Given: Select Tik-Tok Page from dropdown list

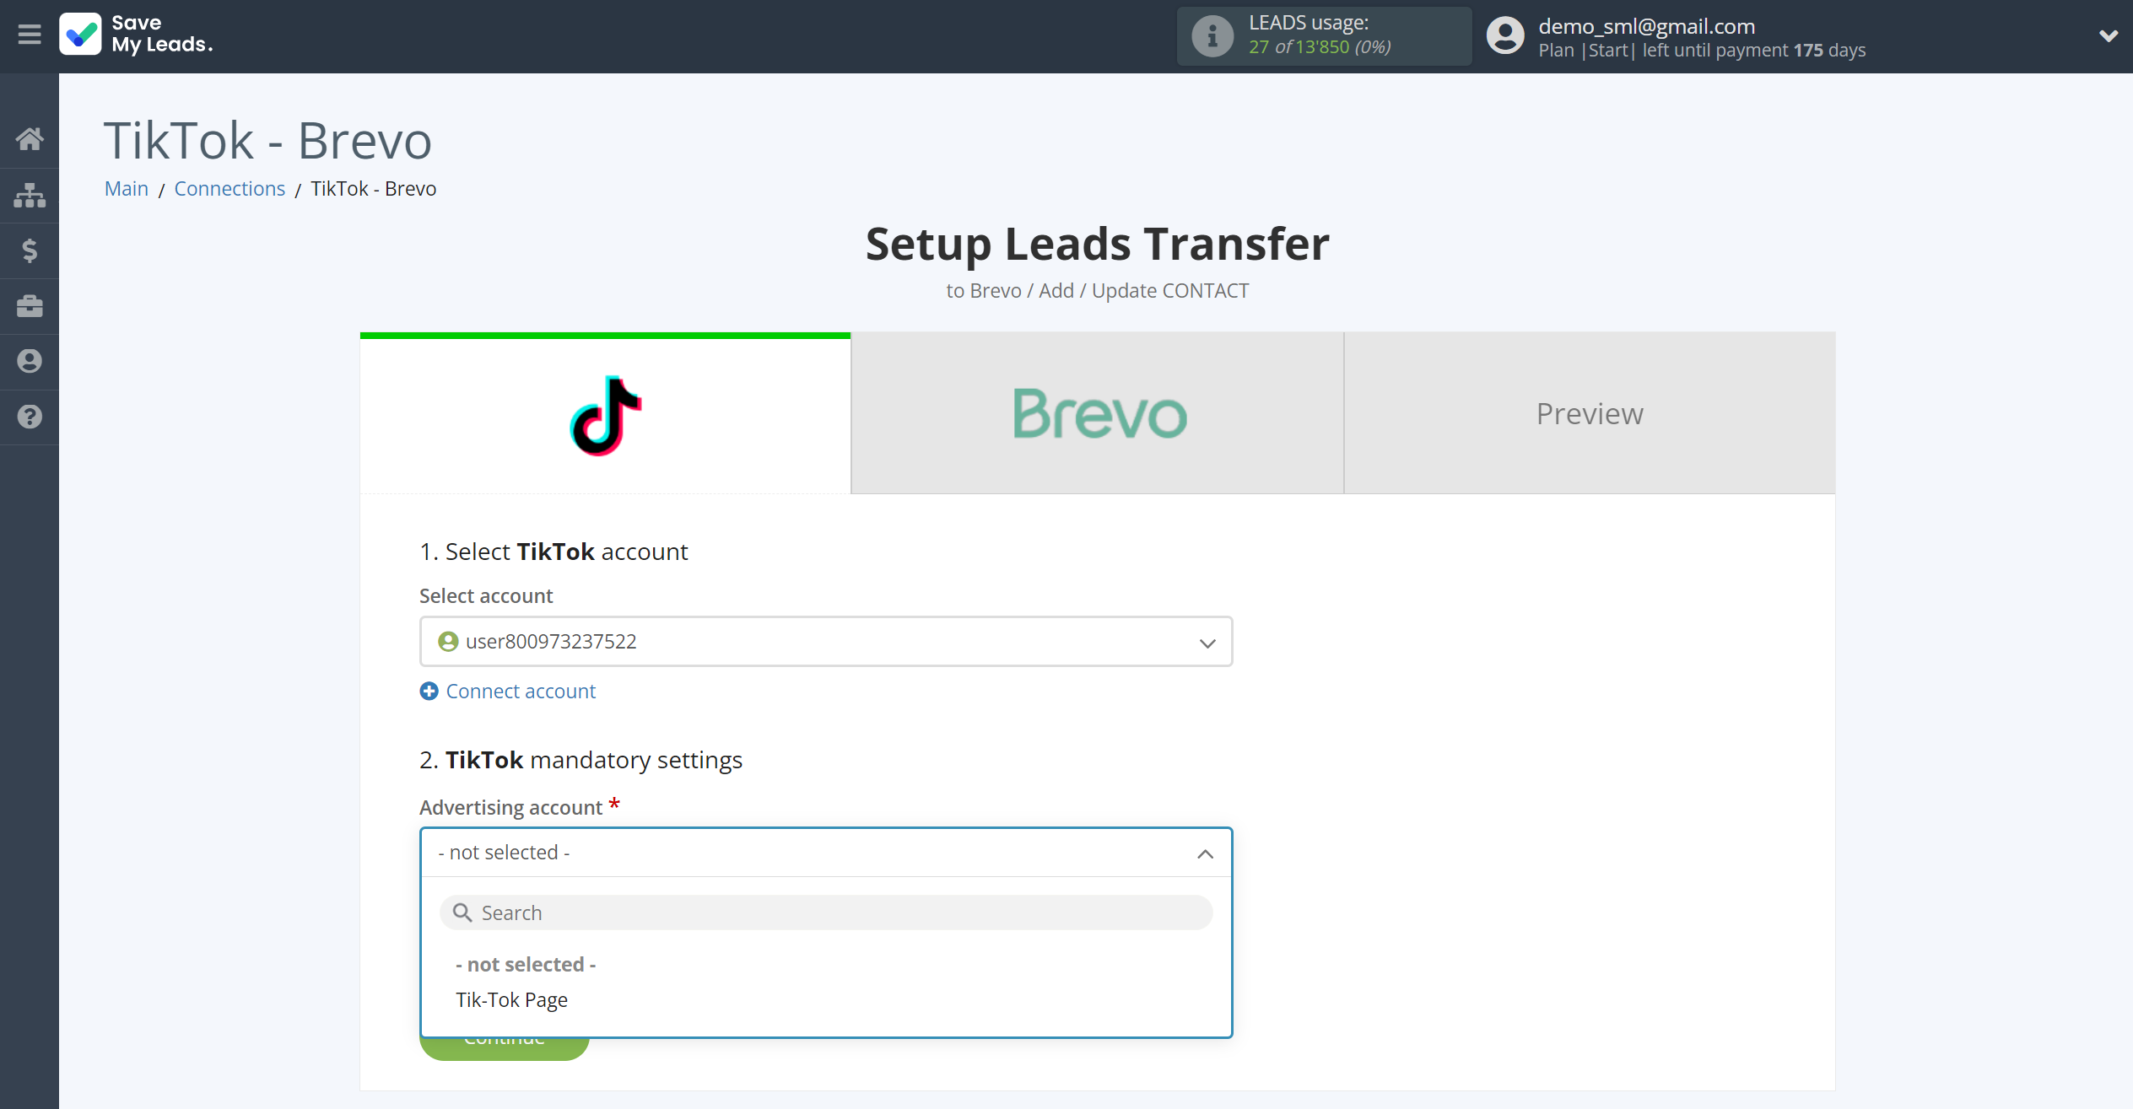Looking at the screenshot, I should tap(512, 999).
